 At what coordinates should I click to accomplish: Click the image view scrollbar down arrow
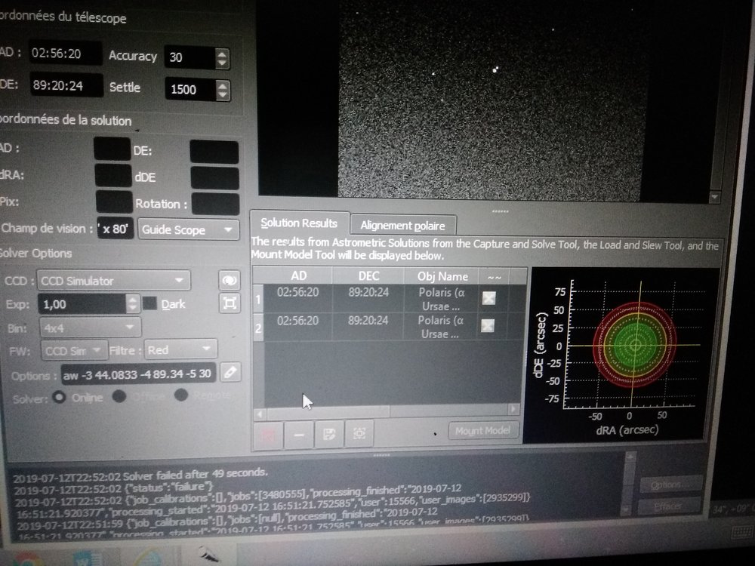point(714,196)
